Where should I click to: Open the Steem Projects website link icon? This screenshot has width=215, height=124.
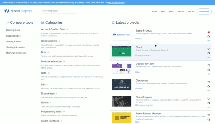(x=209, y=41)
